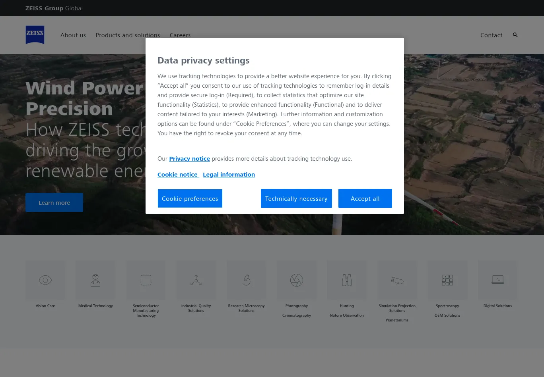Viewport: 544px width, 377px height.
Task: Select the Photography aperture icon
Action: pyautogui.click(x=297, y=280)
